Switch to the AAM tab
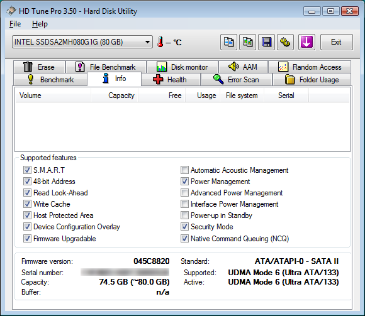Viewport: 365px width, 316px height. pyautogui.click(x=244, y=67)
